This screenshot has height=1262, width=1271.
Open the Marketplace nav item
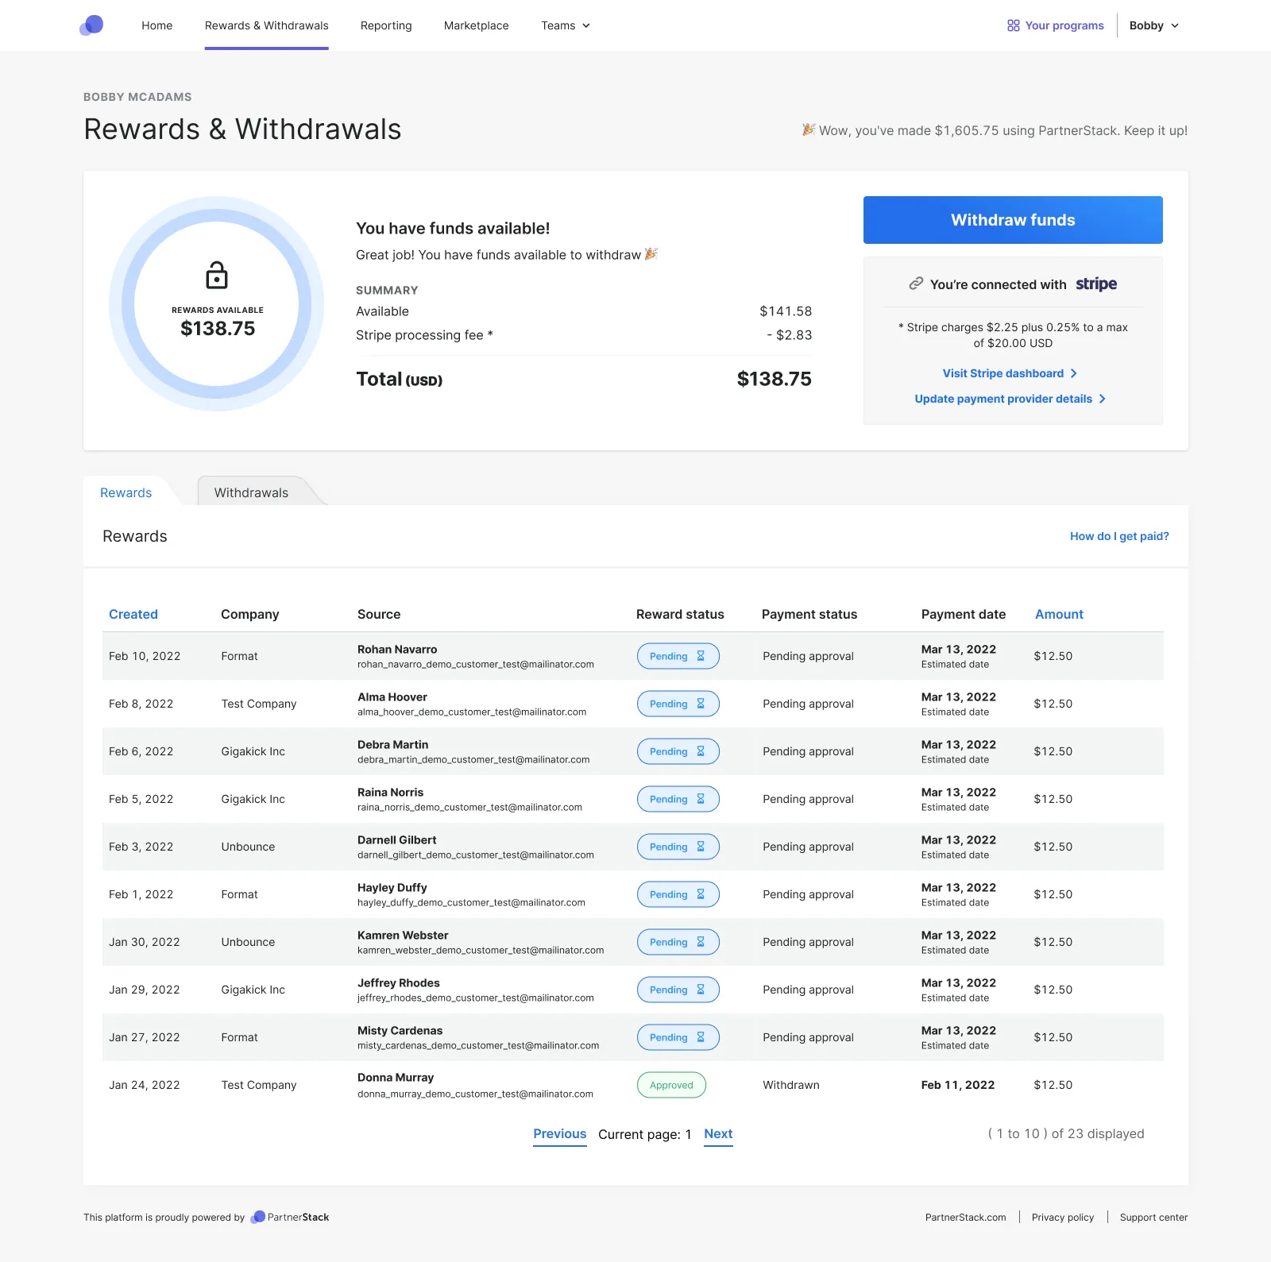pyautogui.click(x=477, y=25)
